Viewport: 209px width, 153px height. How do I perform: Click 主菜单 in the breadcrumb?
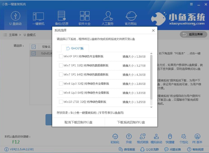coord(13,35)
